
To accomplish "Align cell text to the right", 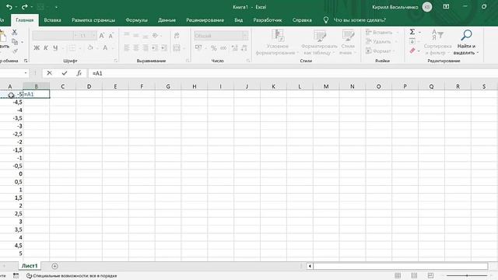I will (146, 48).
